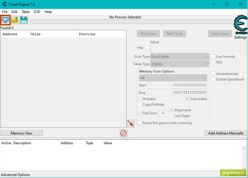This screenshot has height=178, width=248.
Task: Click the First Scan button
Action: pyautogui.click(x=148, y=34)
